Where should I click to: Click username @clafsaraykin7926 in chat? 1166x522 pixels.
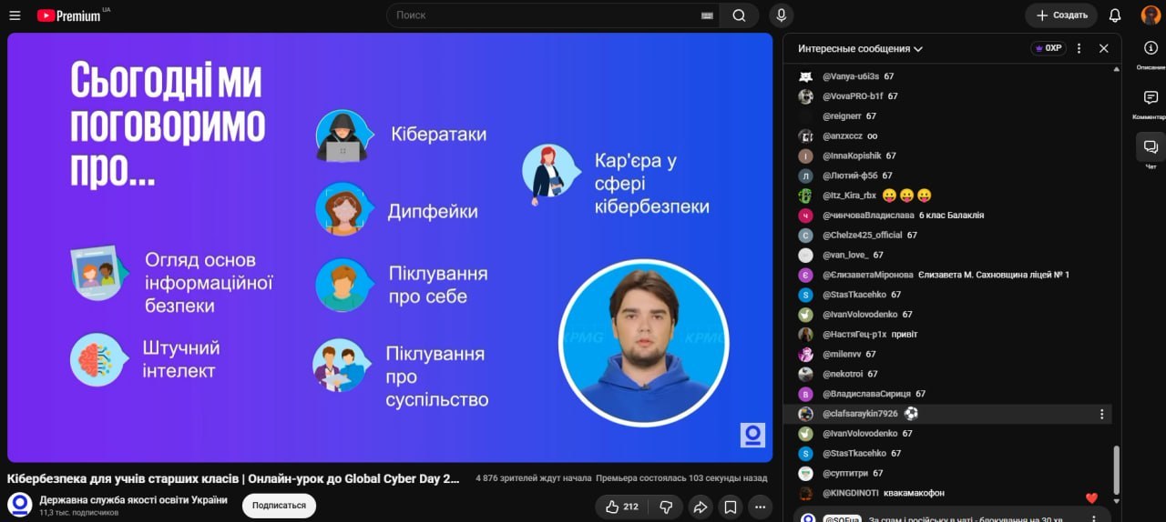(x=860, y=414)
